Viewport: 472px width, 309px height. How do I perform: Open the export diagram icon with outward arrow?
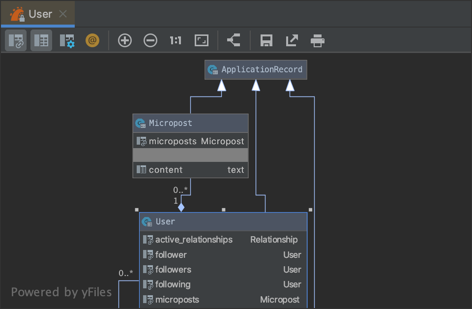[292, 40]
